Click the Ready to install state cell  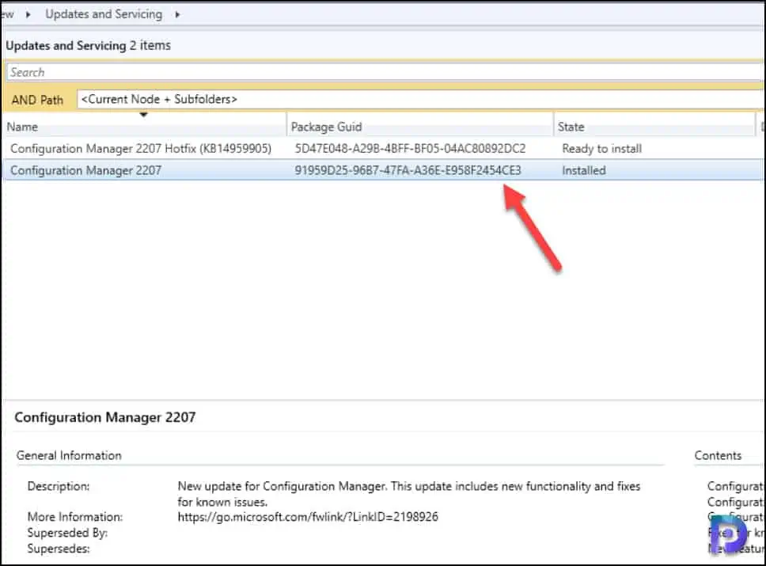602,149
